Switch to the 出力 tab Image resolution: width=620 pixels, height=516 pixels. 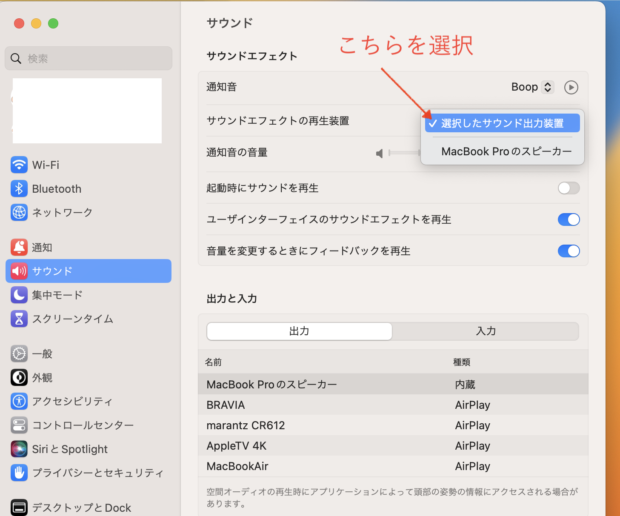pyautogui.click(x=299, y=331)
